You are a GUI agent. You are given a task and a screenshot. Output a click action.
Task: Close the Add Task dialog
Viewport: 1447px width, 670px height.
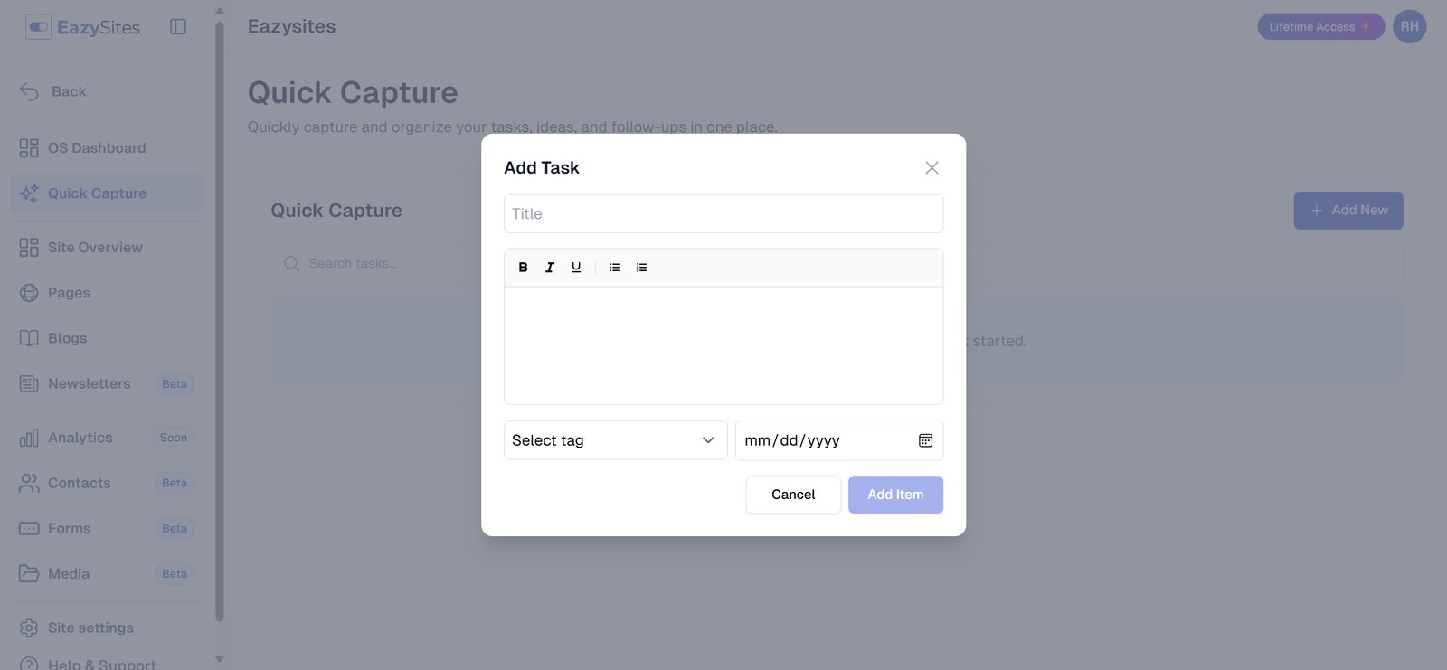[x=932, y=168]
